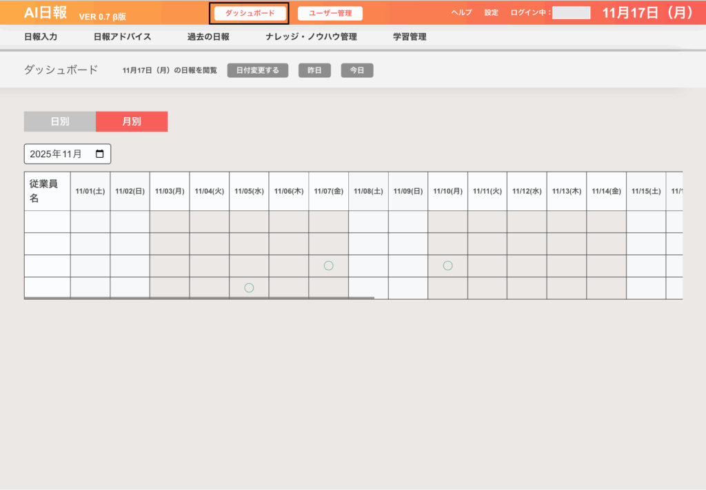This screenshot has width=706, height=490.
Task: Switch to 月別 monthly view
Action: 132,121
